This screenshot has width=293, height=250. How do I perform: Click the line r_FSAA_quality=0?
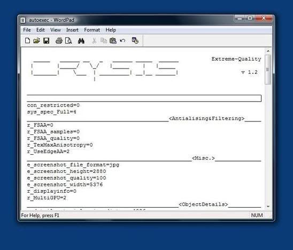(53, 138)
